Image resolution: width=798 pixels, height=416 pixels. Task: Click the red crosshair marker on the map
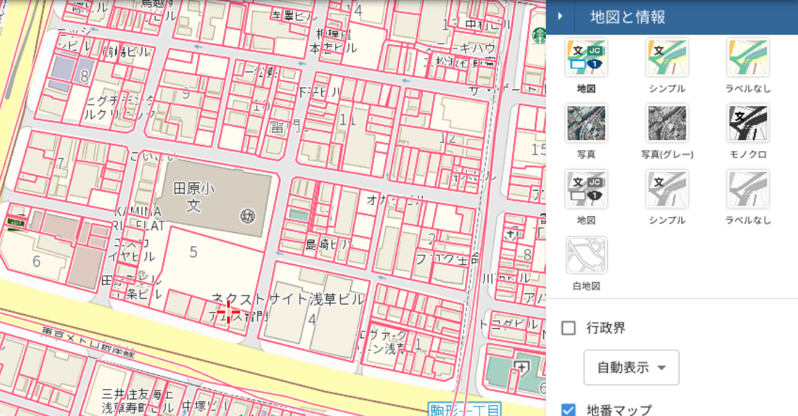pos(228,313)
